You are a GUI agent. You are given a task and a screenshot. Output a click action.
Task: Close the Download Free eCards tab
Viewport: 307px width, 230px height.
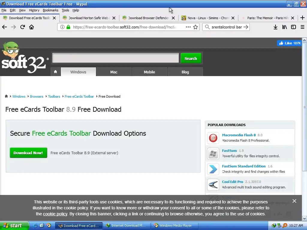(x=54, y=18)
